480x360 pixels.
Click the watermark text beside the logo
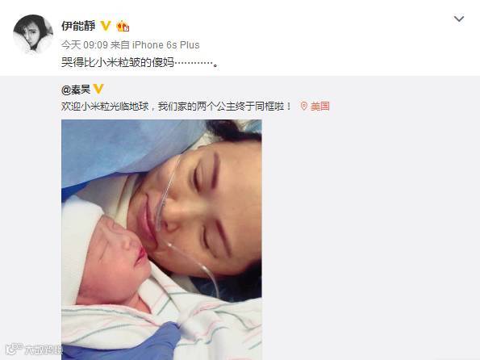coord(43,350)
